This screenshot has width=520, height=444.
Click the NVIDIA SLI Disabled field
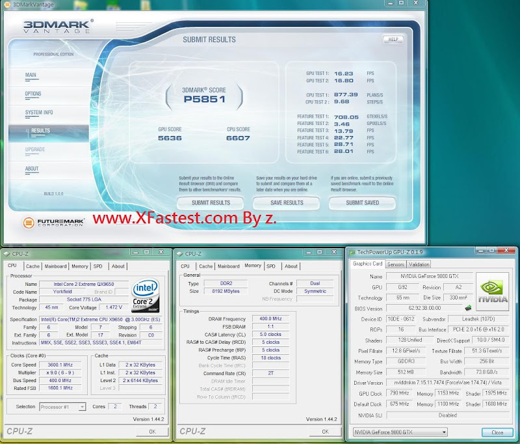[x=448, y=415]
